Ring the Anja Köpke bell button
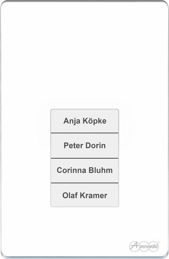Image resolution: width=169 pixels, height=259 pixels. pos(84,121)
